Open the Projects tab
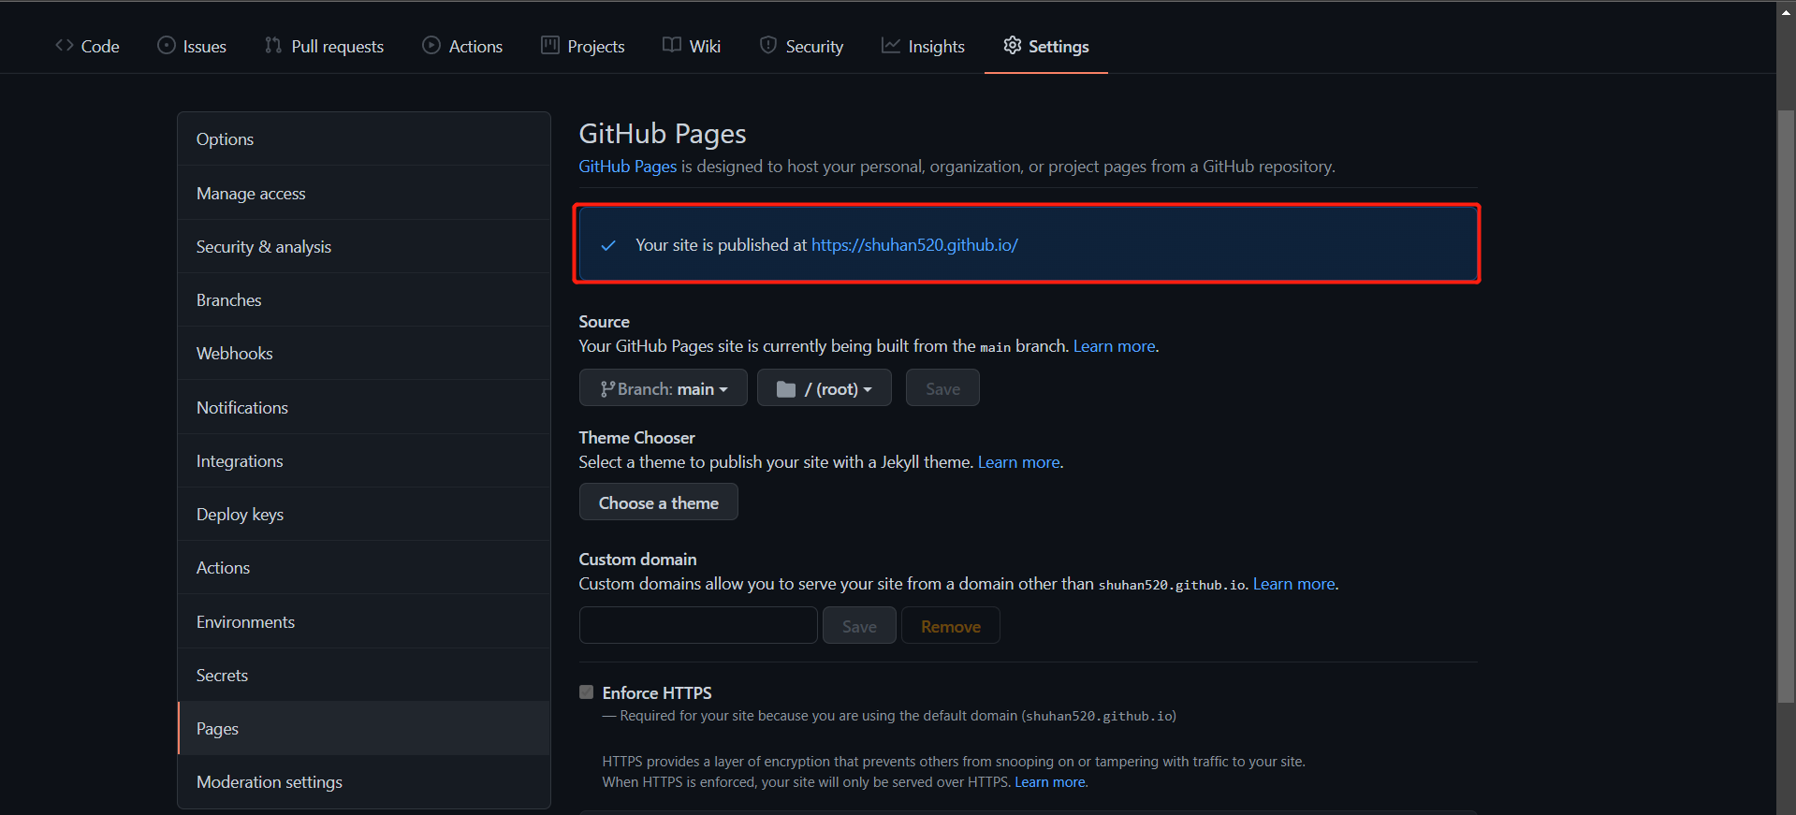The image size is (1796, 815). pos(583,46)
